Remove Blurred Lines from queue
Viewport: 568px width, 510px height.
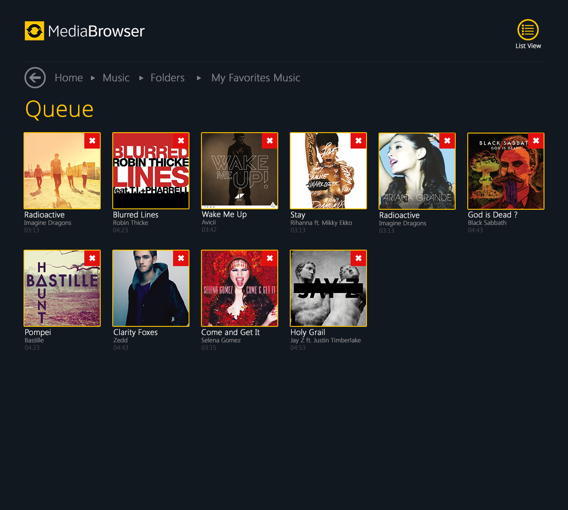pos(181,141)
